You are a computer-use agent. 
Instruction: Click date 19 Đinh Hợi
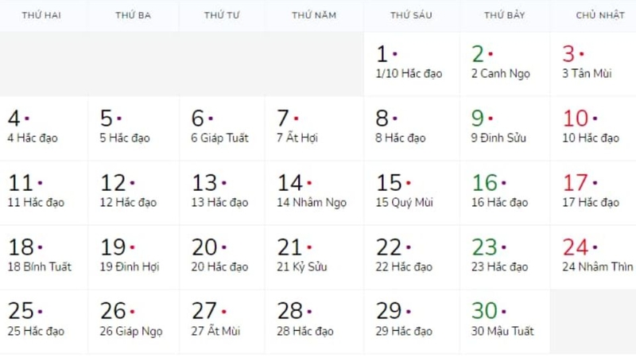133,256
